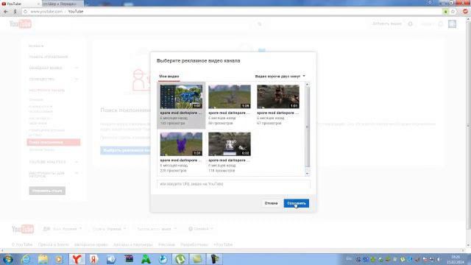Click the red extension icon at toolbar end
471x265 pixels.
[x=465, y=12]
